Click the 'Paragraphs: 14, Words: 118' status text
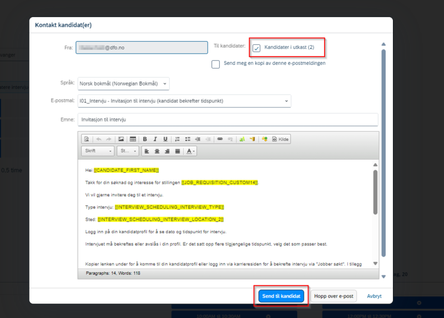Screen dimensions: 444x318 [113, 273]
